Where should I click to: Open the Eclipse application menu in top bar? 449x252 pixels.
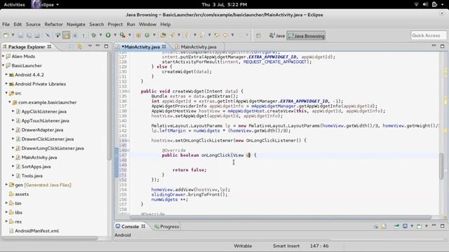click(x=46, y=5)
